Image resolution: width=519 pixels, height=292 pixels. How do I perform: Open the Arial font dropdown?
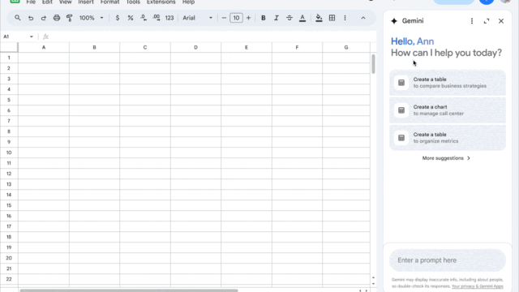click(198, 18)
